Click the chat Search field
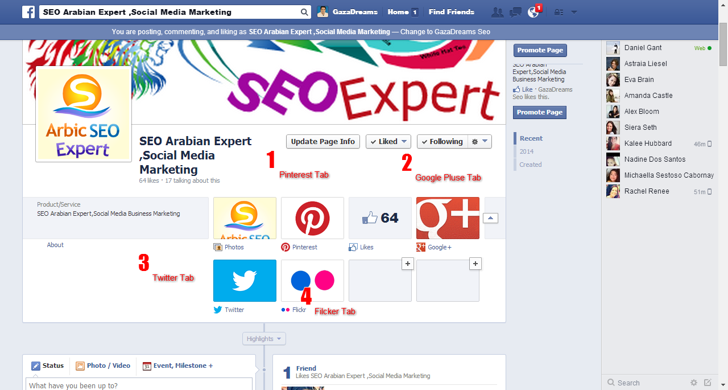The height and width of the screenshot is (390, 728). point(646,383)
